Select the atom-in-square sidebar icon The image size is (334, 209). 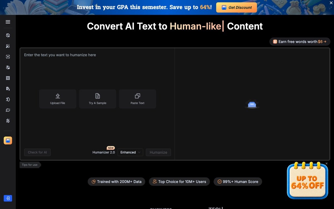click(8, 78)
